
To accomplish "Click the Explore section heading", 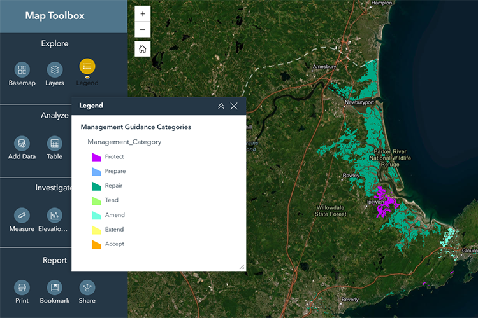I will tap(55, 43).
